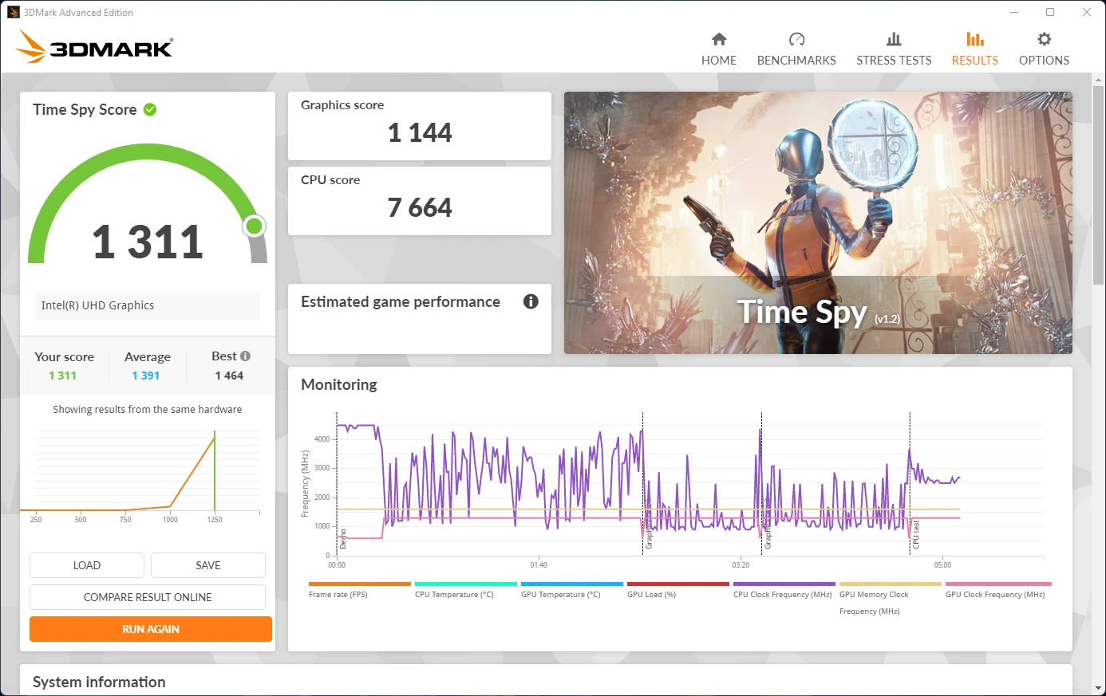Click the green validated score checkmark

pyautogui.click(x=150, y=109)
